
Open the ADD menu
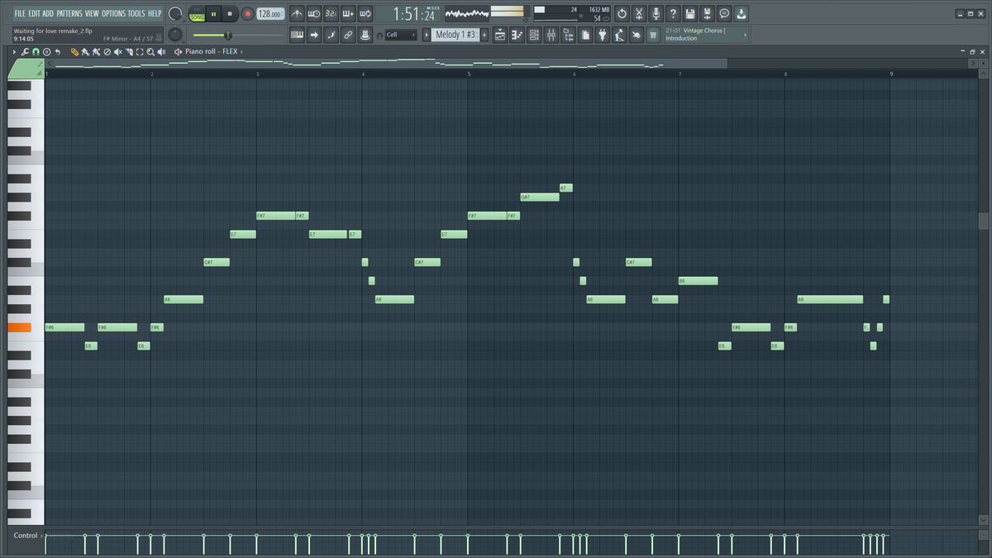coord(49,14)
